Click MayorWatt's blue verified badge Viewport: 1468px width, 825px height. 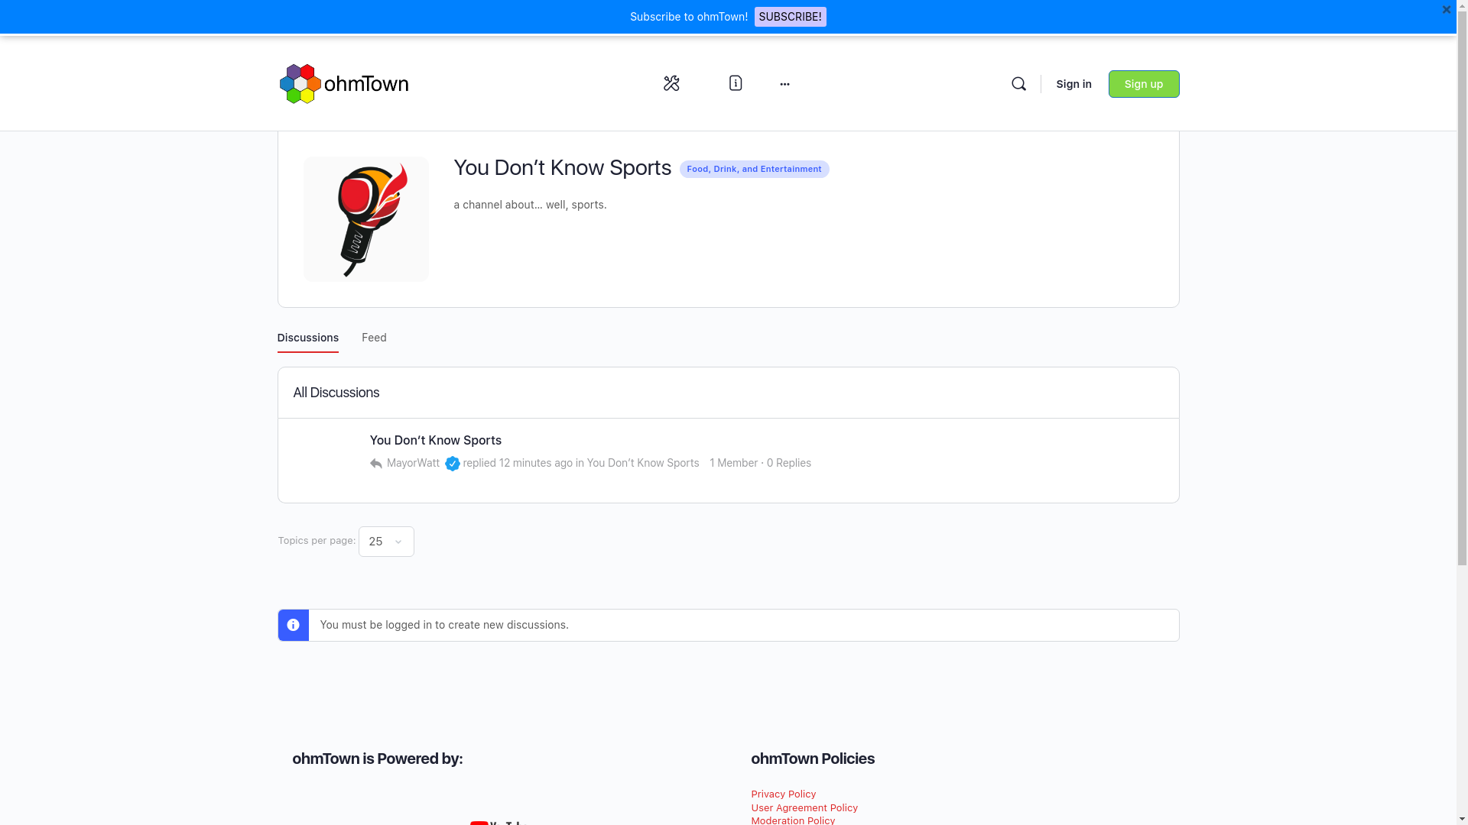(x=452, y=464)
